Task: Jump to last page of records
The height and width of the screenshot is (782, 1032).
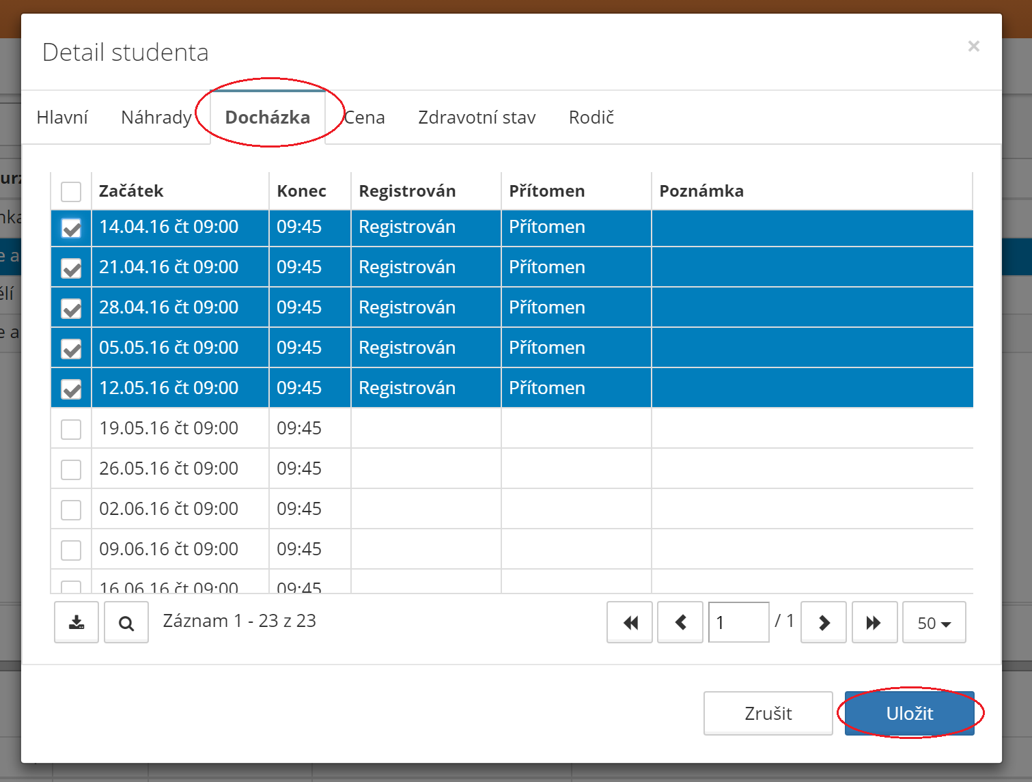Action: coord(874,622)
